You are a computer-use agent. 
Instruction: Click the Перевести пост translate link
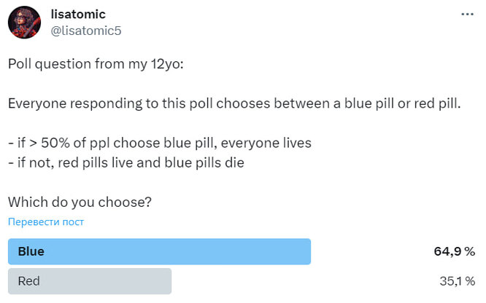(x=46, y=222)
